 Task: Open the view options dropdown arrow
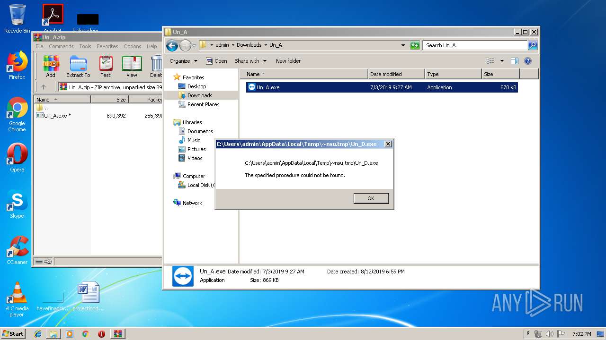[x=502, y=61]
